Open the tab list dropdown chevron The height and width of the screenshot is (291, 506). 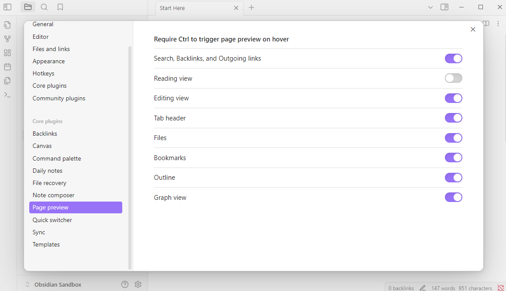[430, 7]
